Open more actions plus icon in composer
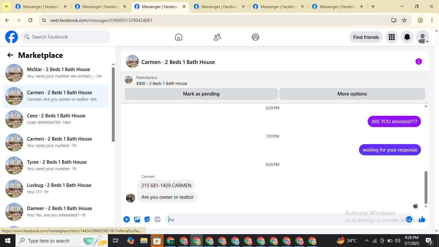The image size is (439, 247). [x=127, y=219]
